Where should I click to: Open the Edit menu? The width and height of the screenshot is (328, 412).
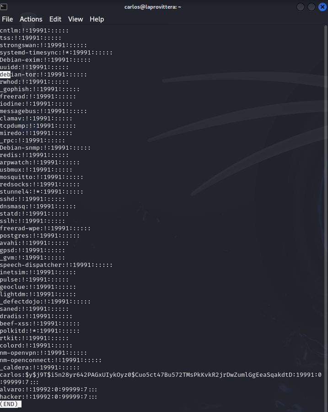coord(55,19)
